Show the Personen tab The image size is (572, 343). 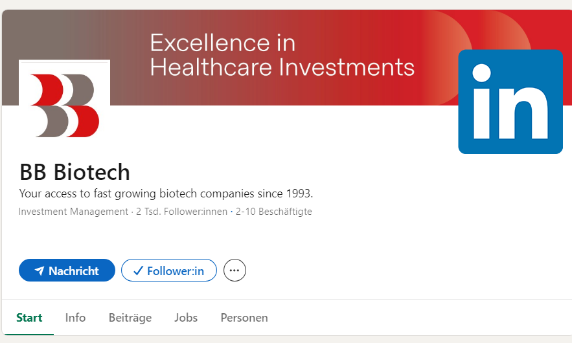[x=244, y=318]
